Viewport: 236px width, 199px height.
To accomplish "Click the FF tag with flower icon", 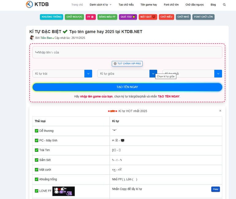I will tap(90, 17).
